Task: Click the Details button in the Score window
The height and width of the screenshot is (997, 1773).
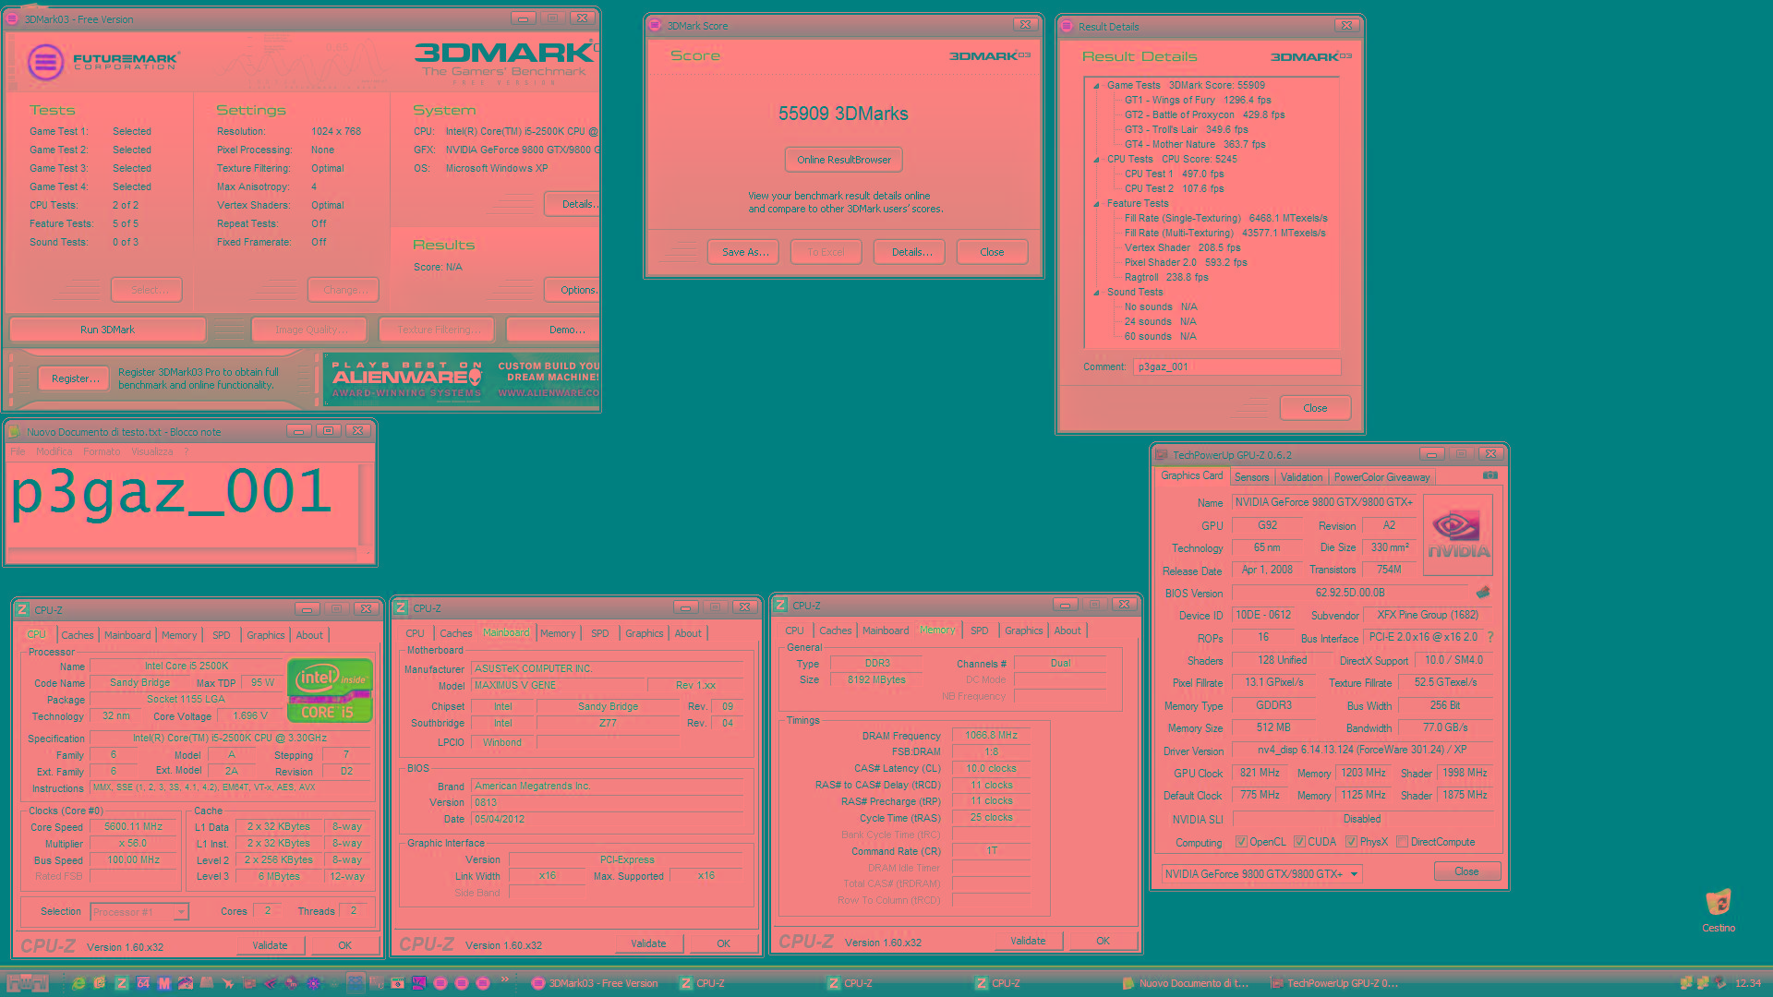Action: (x=911, y=252)
